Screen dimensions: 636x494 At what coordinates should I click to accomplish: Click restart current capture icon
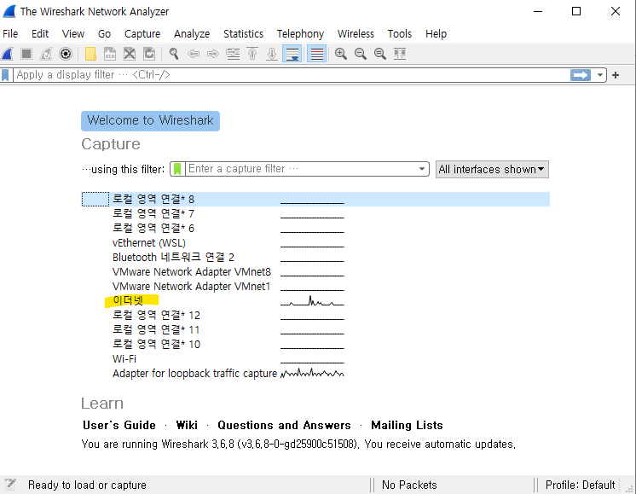(x=46, y=54)
